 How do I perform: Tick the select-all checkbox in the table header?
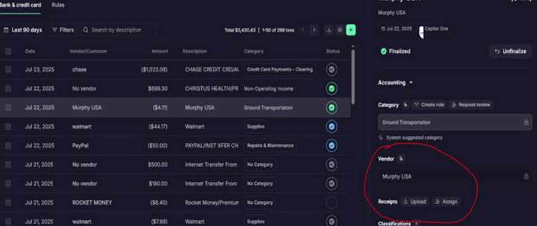click(x=8, y=51)
